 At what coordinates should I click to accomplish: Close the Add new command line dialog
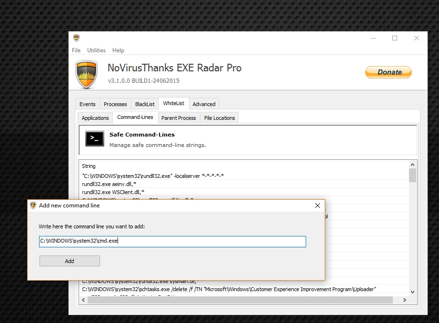click(318, 206)
